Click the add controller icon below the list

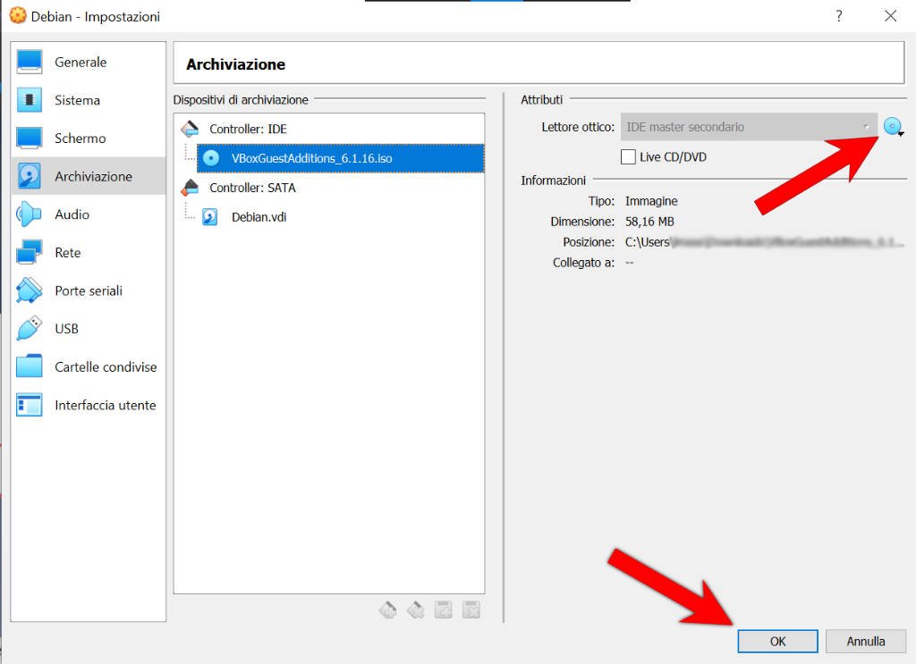click(387, 610)
